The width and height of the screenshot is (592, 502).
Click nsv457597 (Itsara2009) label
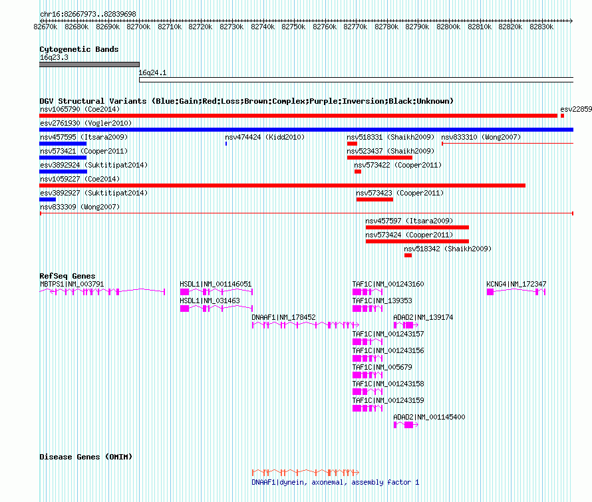coord(409,221)
